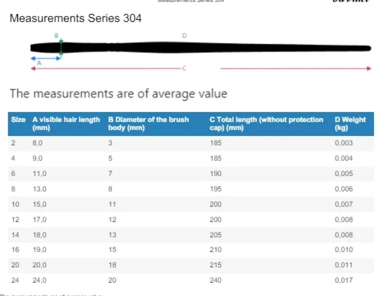Select 'B Diameter of the brush body' header
378x296 pixels.
(148, 124)
